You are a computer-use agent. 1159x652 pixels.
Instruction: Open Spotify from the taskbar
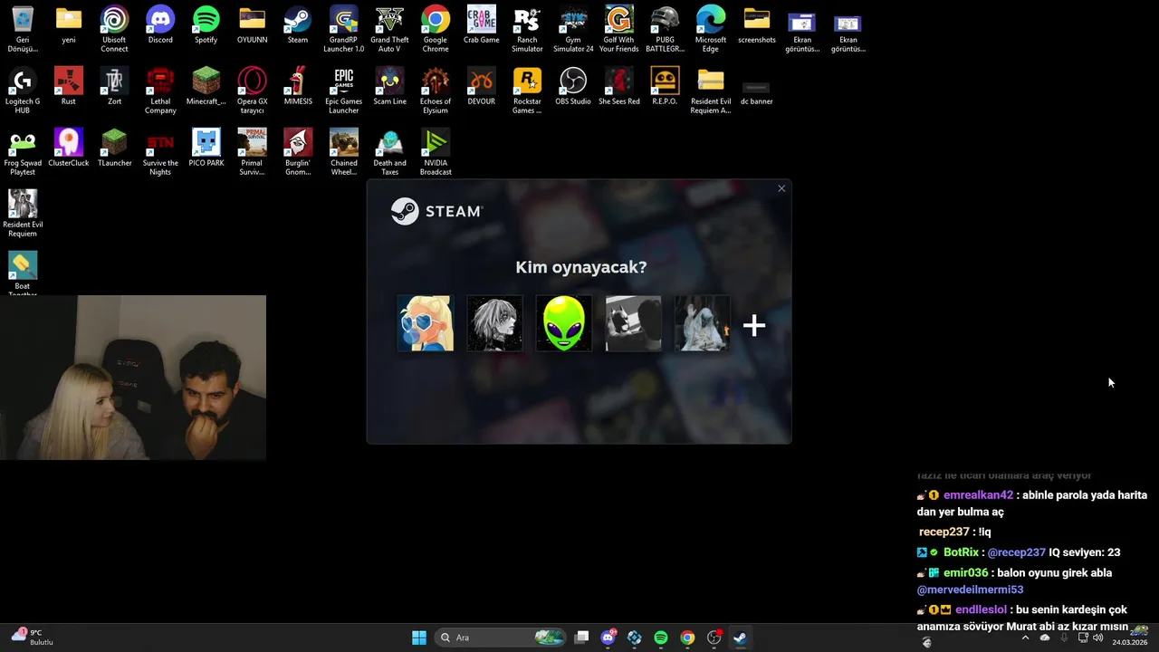[661, 638]
